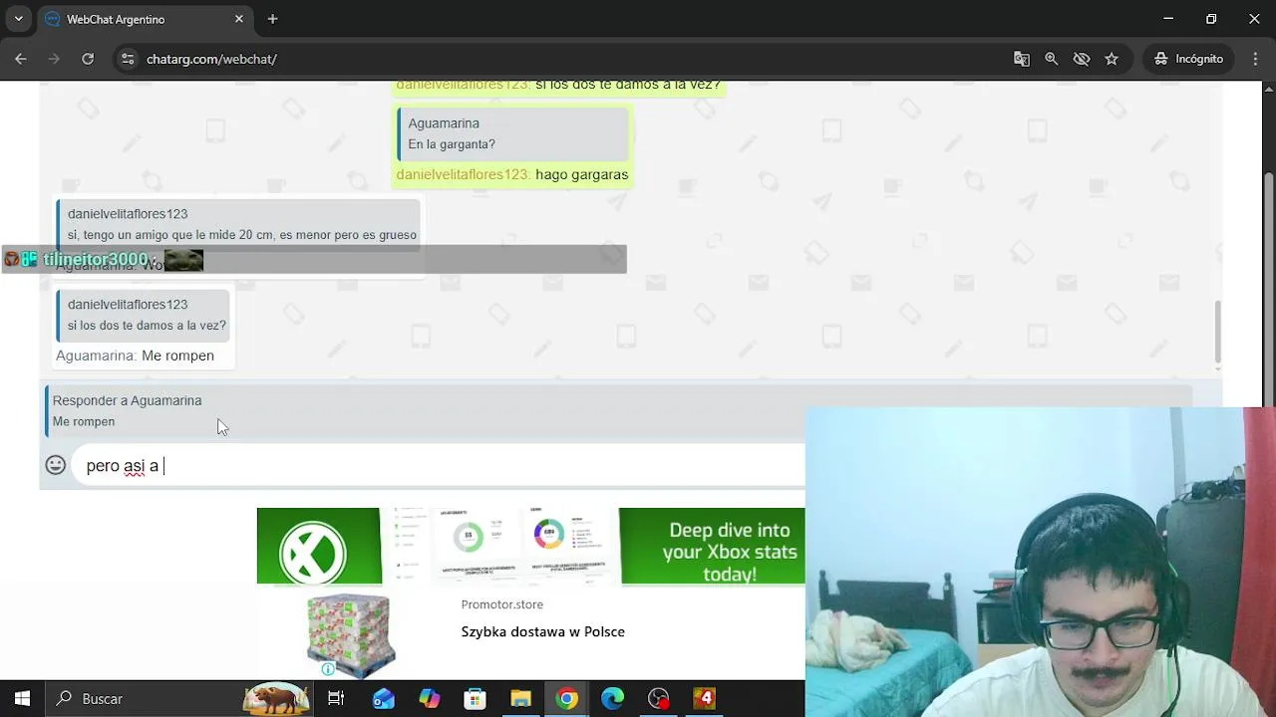Click the Buscar taskbar search box
This screenshot has width=1276, height=717.
click(x=181, y=698)
